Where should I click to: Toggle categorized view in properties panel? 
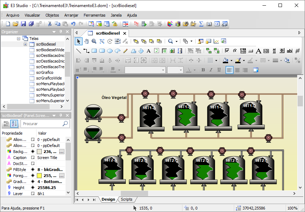coord(6,124)
